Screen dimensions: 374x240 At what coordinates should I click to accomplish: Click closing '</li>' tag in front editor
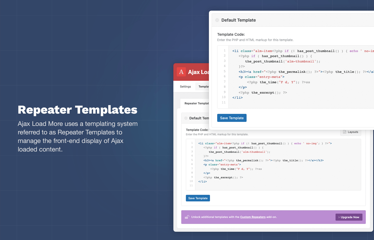pyautogui.click(x=237, y=98)
